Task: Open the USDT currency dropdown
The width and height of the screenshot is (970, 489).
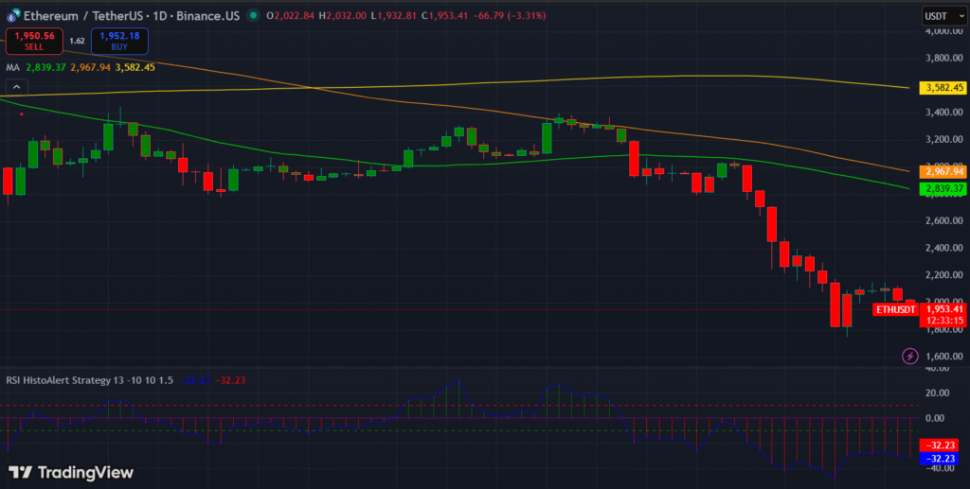Action: click(938, 16)
